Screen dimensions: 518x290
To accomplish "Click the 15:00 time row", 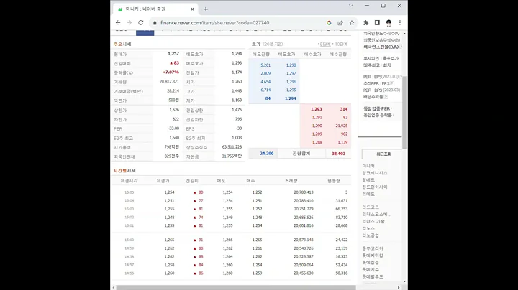I will tap(232, 240).
